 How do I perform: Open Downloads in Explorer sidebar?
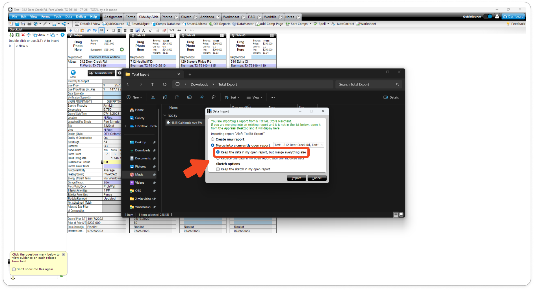click(142, 150)
